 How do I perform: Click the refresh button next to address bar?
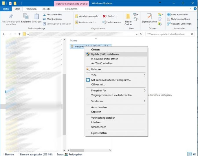click(141, 34)
